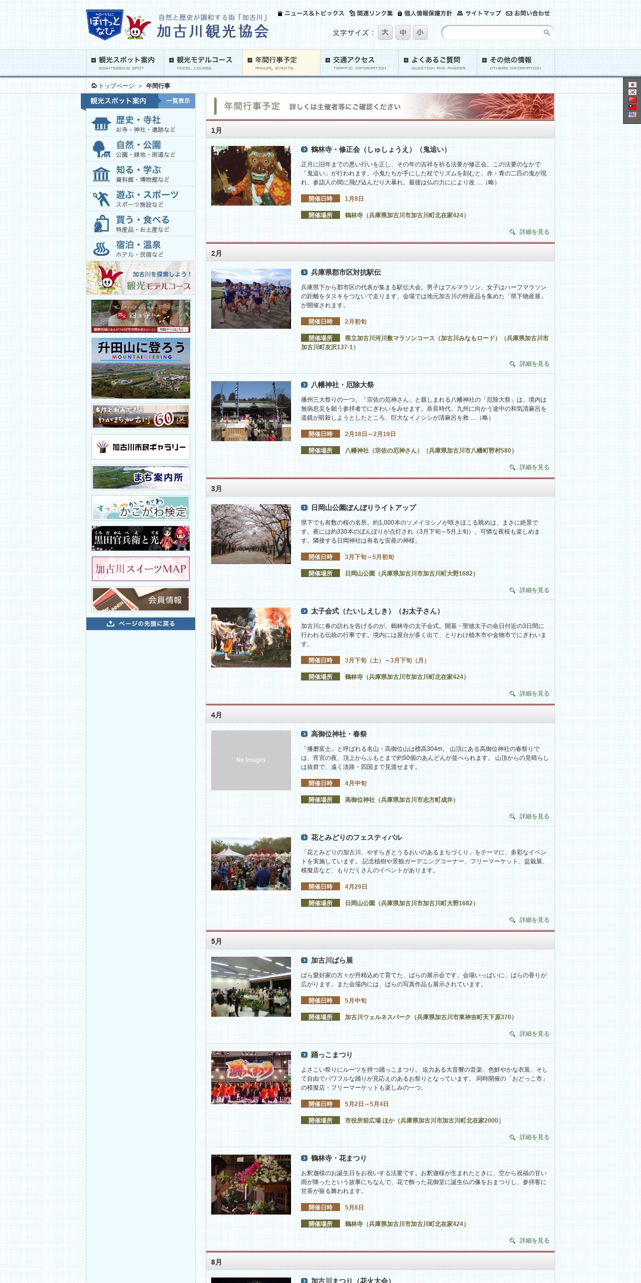Viewport: 641px width, 1283px height.
Task: Click the わがまち加古川60選 banner
Action: click(x=141, y=417)
